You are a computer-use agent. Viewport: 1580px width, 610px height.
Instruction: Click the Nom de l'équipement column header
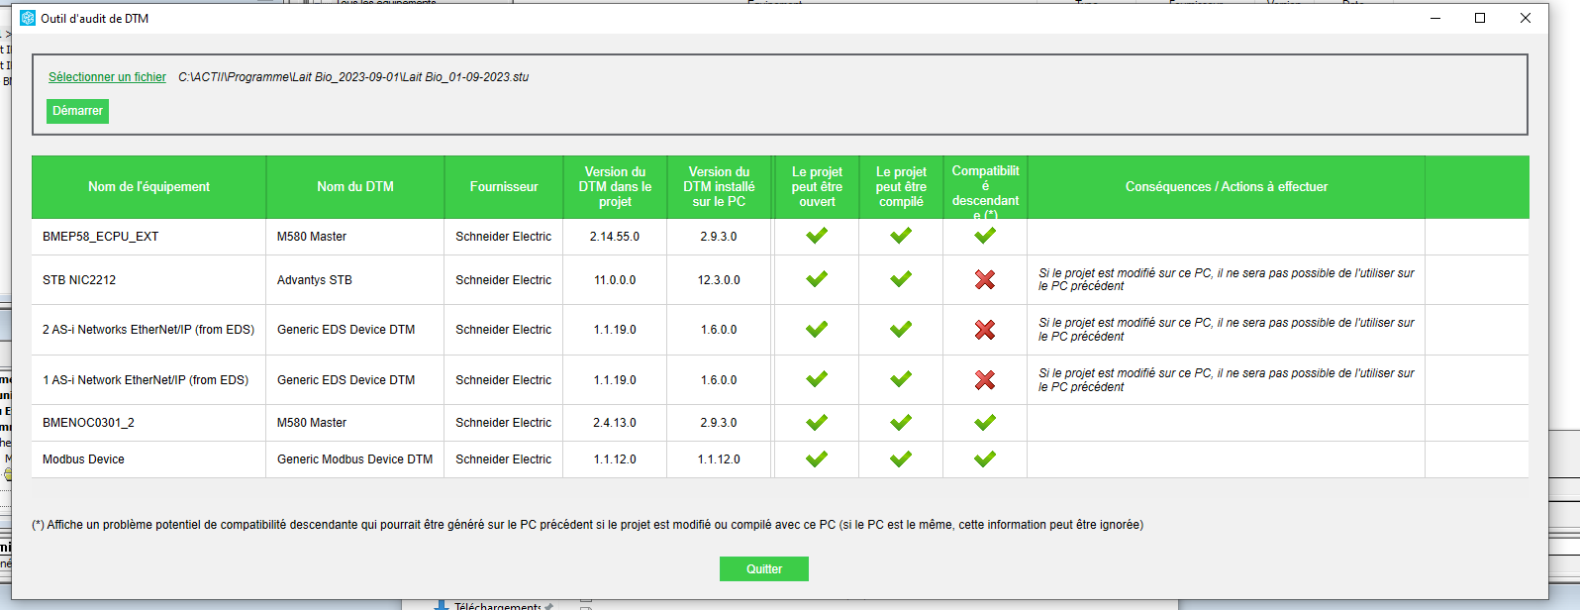pyautogui.click(x=148, y=187)
